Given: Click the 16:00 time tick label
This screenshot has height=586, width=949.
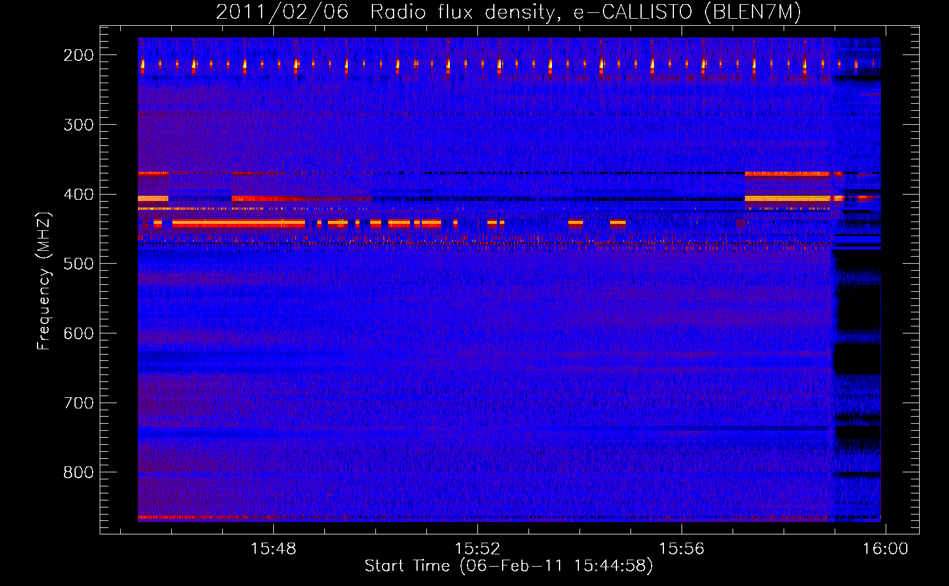Looking at the screenshot, I should point(885,549).
